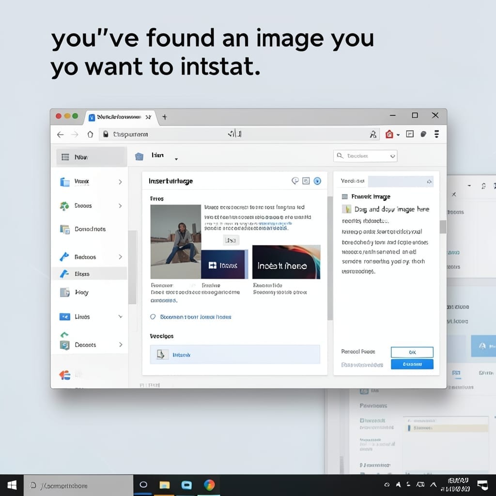Open the dropdown arrow beside red house icon

pyautogui.click(x=398, y=135)
